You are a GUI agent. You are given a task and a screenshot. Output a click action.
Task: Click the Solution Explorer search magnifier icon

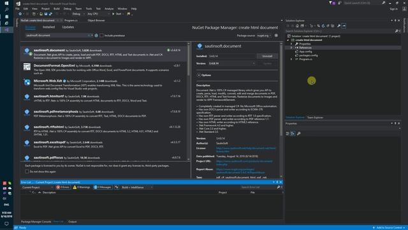tap(397, 31)
